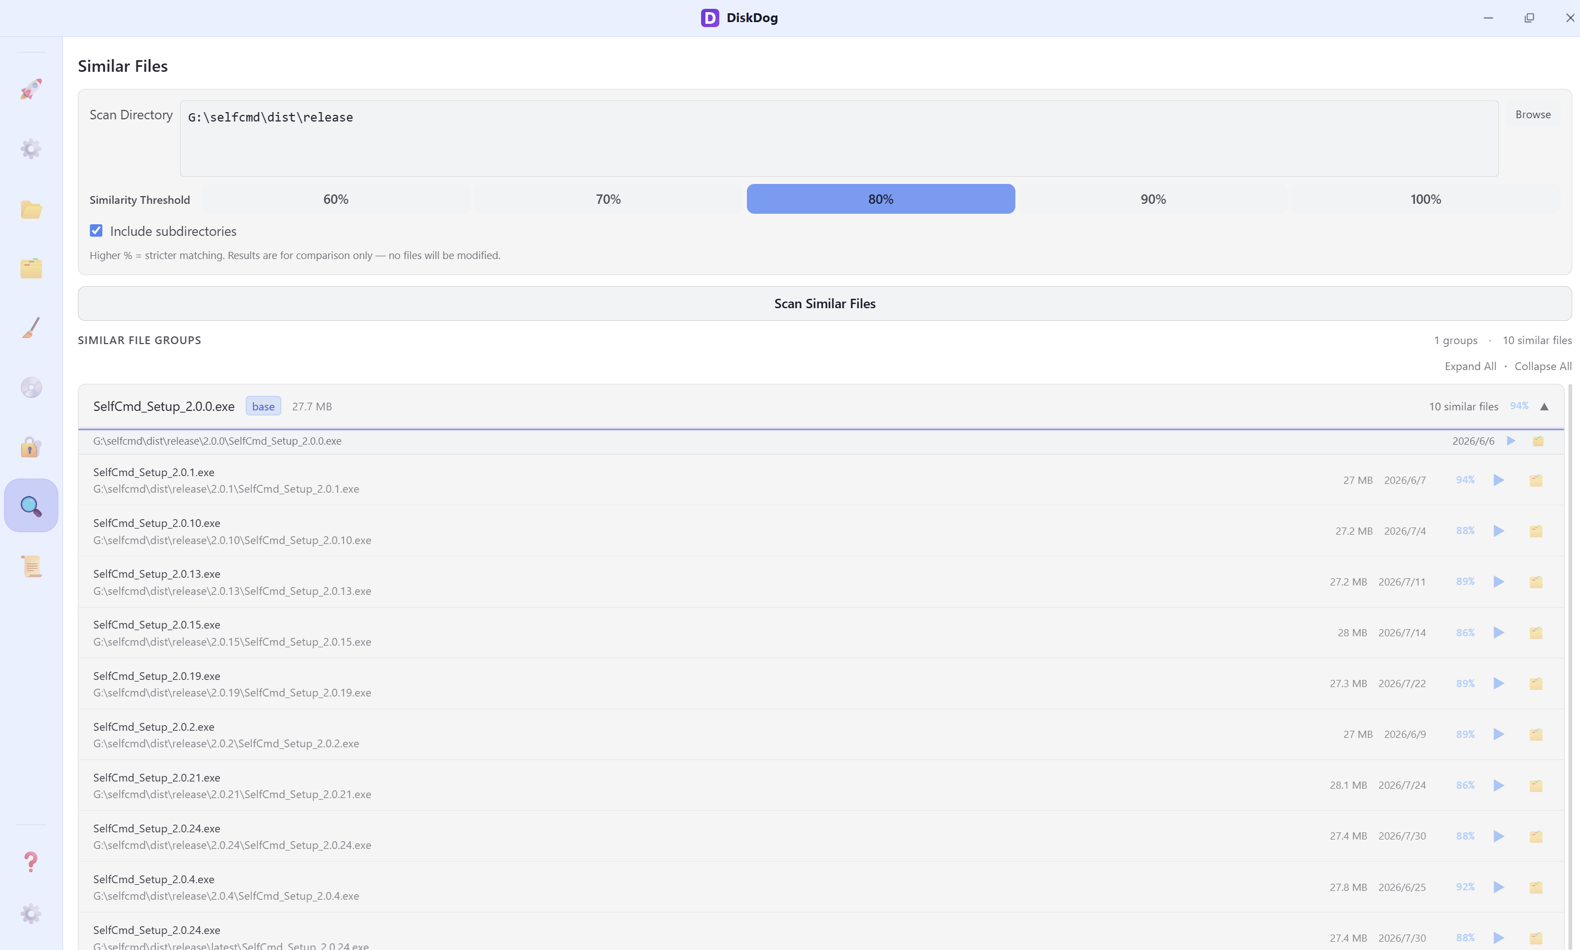Select the SelfCmd_Setup_2.0.4.exe file name
The height and width of the screenshot is (950, 1580).
(x=154, y=880)
